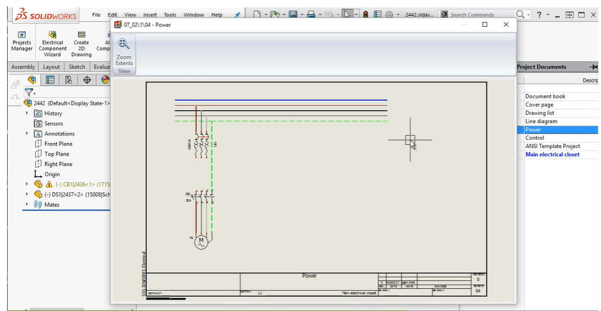Select Line diagram in Project Documents
Viewport: 601px width, 311px height.
point(541,121)
